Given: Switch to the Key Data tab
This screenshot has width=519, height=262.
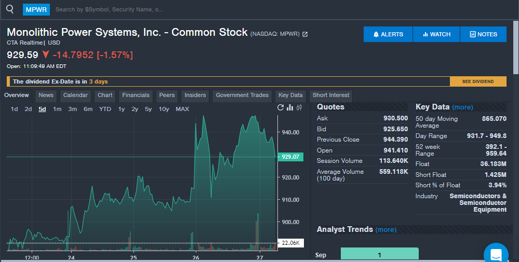Looking at the screenshot, I should point(290,95).
